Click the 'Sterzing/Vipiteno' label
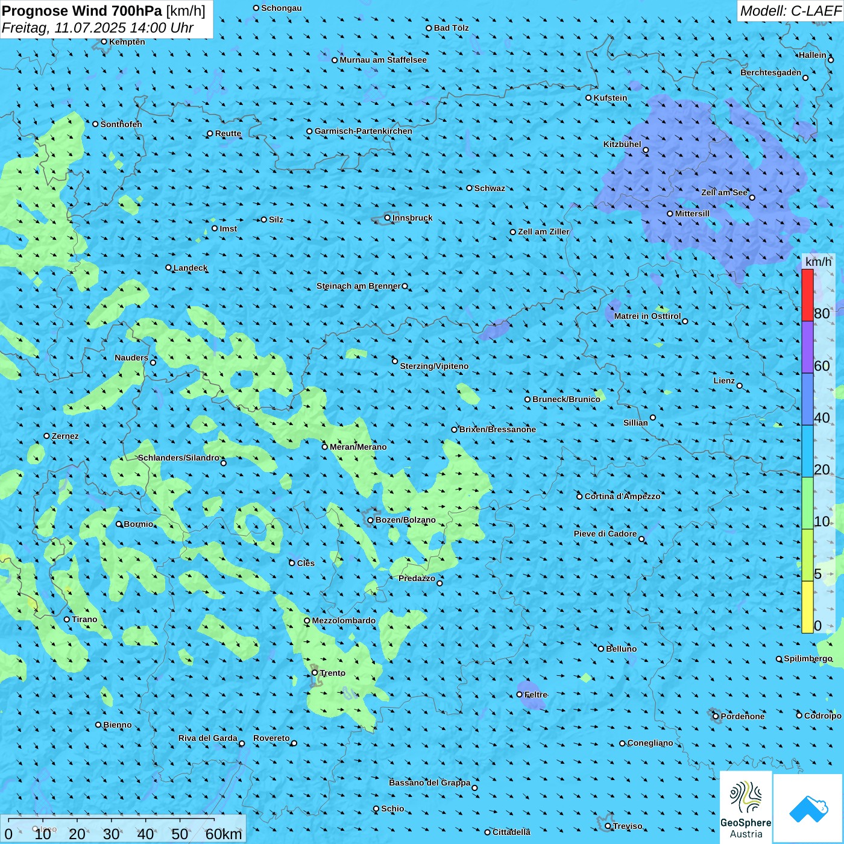The width and height of the screenshot is (844, 844). coord(434,366)
